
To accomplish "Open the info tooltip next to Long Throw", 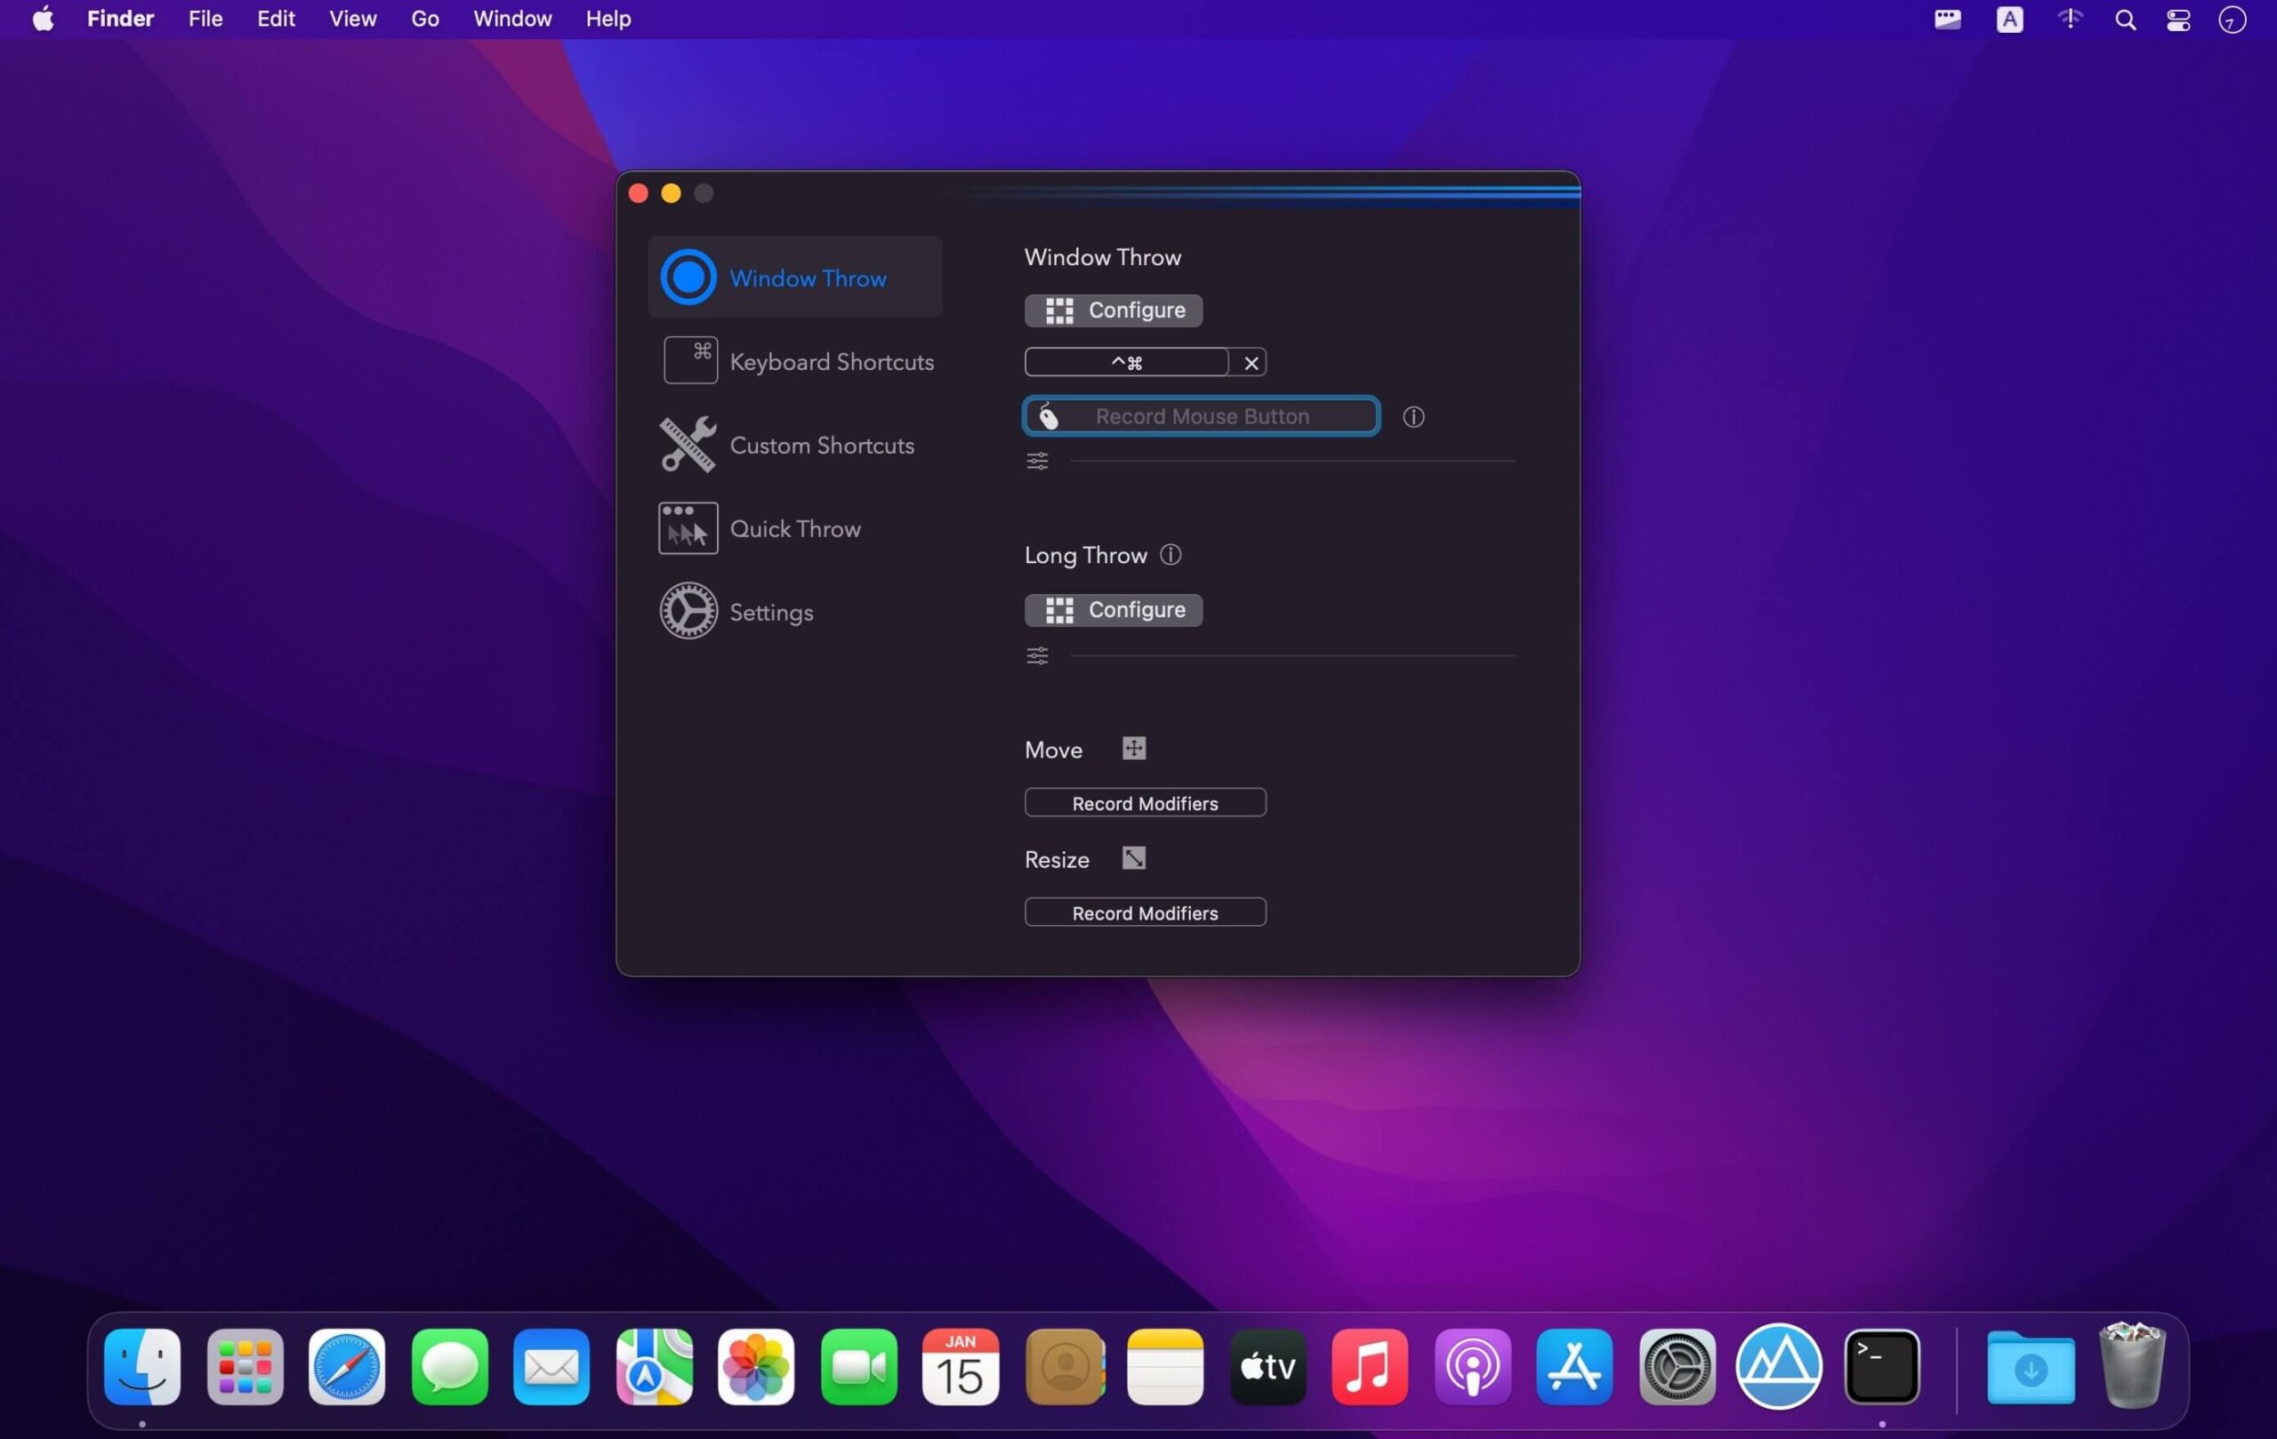I will coord(1170,554).
